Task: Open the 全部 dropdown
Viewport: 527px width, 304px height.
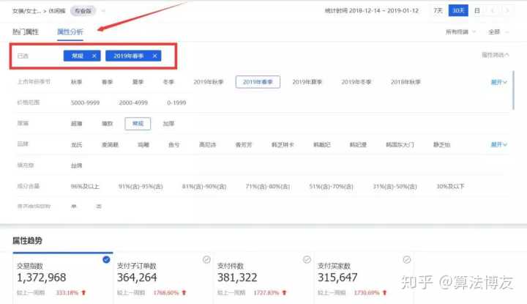Action: tap(498, 31)
